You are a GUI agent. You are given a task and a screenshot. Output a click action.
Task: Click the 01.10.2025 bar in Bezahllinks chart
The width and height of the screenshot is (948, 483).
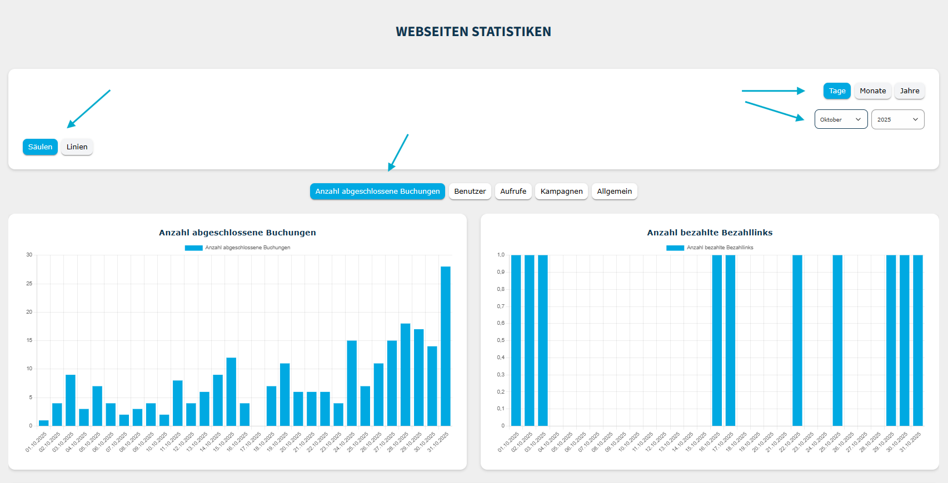click(x=516, y=340)
